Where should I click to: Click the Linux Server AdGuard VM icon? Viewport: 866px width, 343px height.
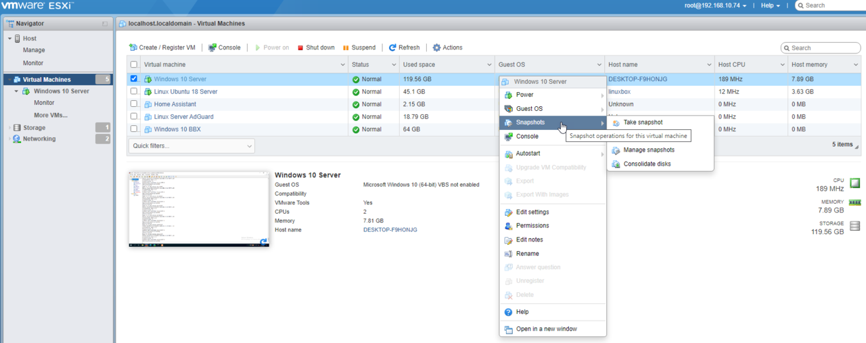(147, 116)
